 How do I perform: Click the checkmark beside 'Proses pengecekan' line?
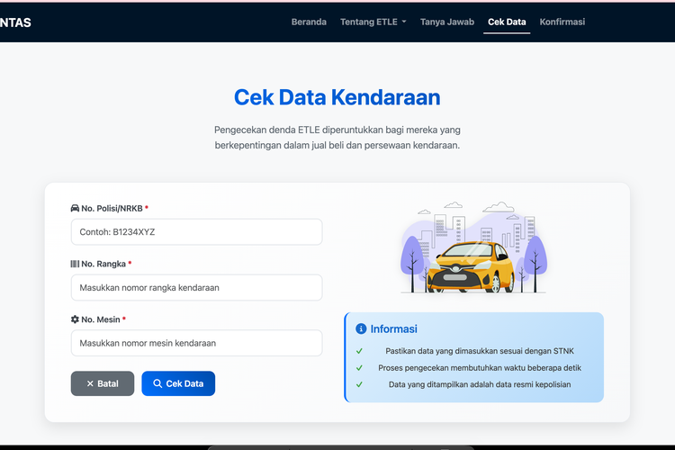pos(359,368)
